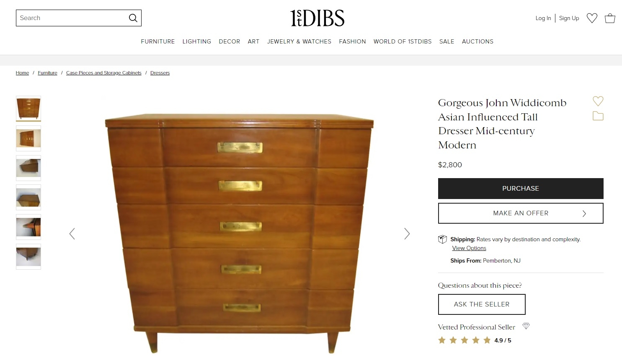The width and height of the screenshot is (622, 360).
Task: Open the Auctions menu item
Action: click(x=477, y=41)
